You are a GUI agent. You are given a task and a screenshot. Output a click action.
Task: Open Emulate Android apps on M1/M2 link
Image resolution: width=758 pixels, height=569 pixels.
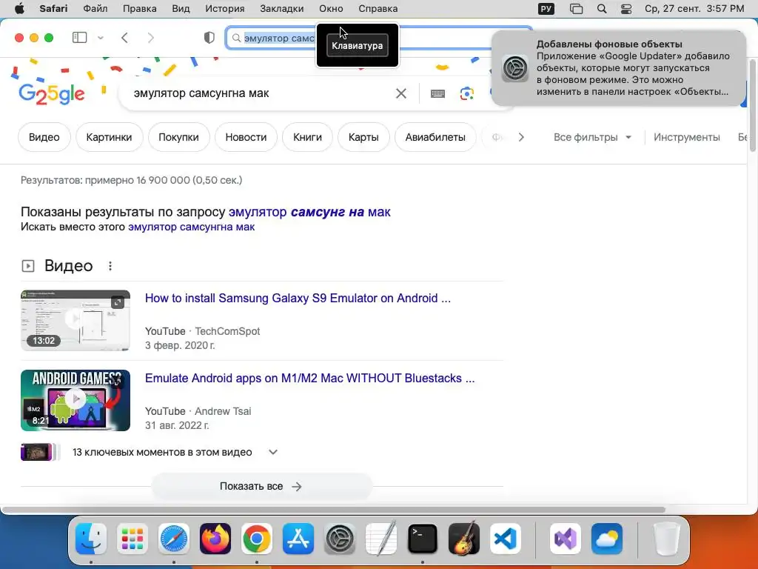pyautogui.click(x=310, y=379)
